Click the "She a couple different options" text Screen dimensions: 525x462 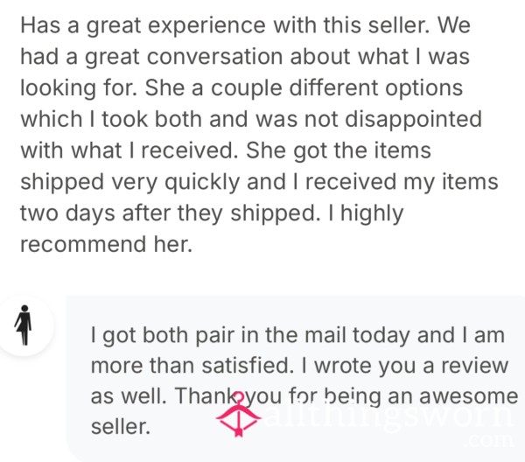pos(304,87)
